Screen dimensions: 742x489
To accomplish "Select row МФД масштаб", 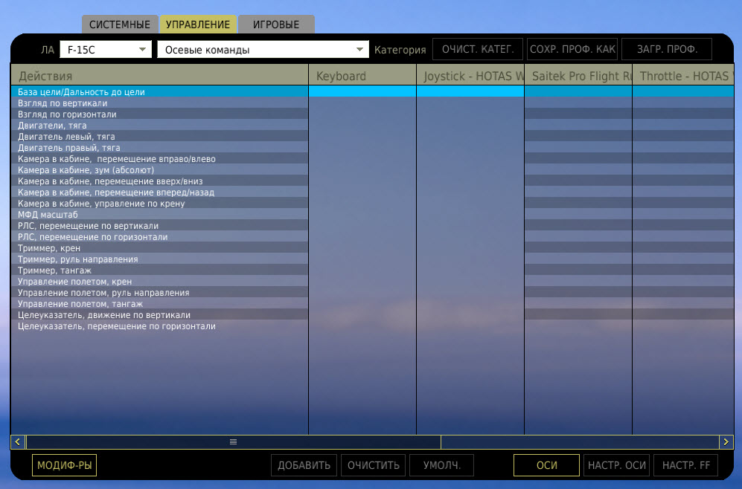I will tap(159, 215).
